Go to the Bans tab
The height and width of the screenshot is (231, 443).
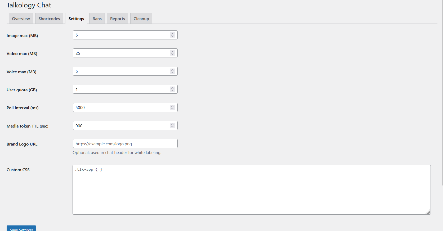[97, 19]
